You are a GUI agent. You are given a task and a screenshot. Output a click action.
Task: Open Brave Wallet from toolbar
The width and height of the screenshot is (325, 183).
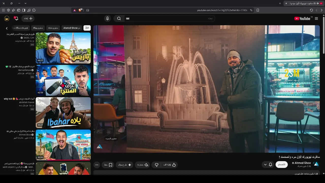click(x=19, y=10)
